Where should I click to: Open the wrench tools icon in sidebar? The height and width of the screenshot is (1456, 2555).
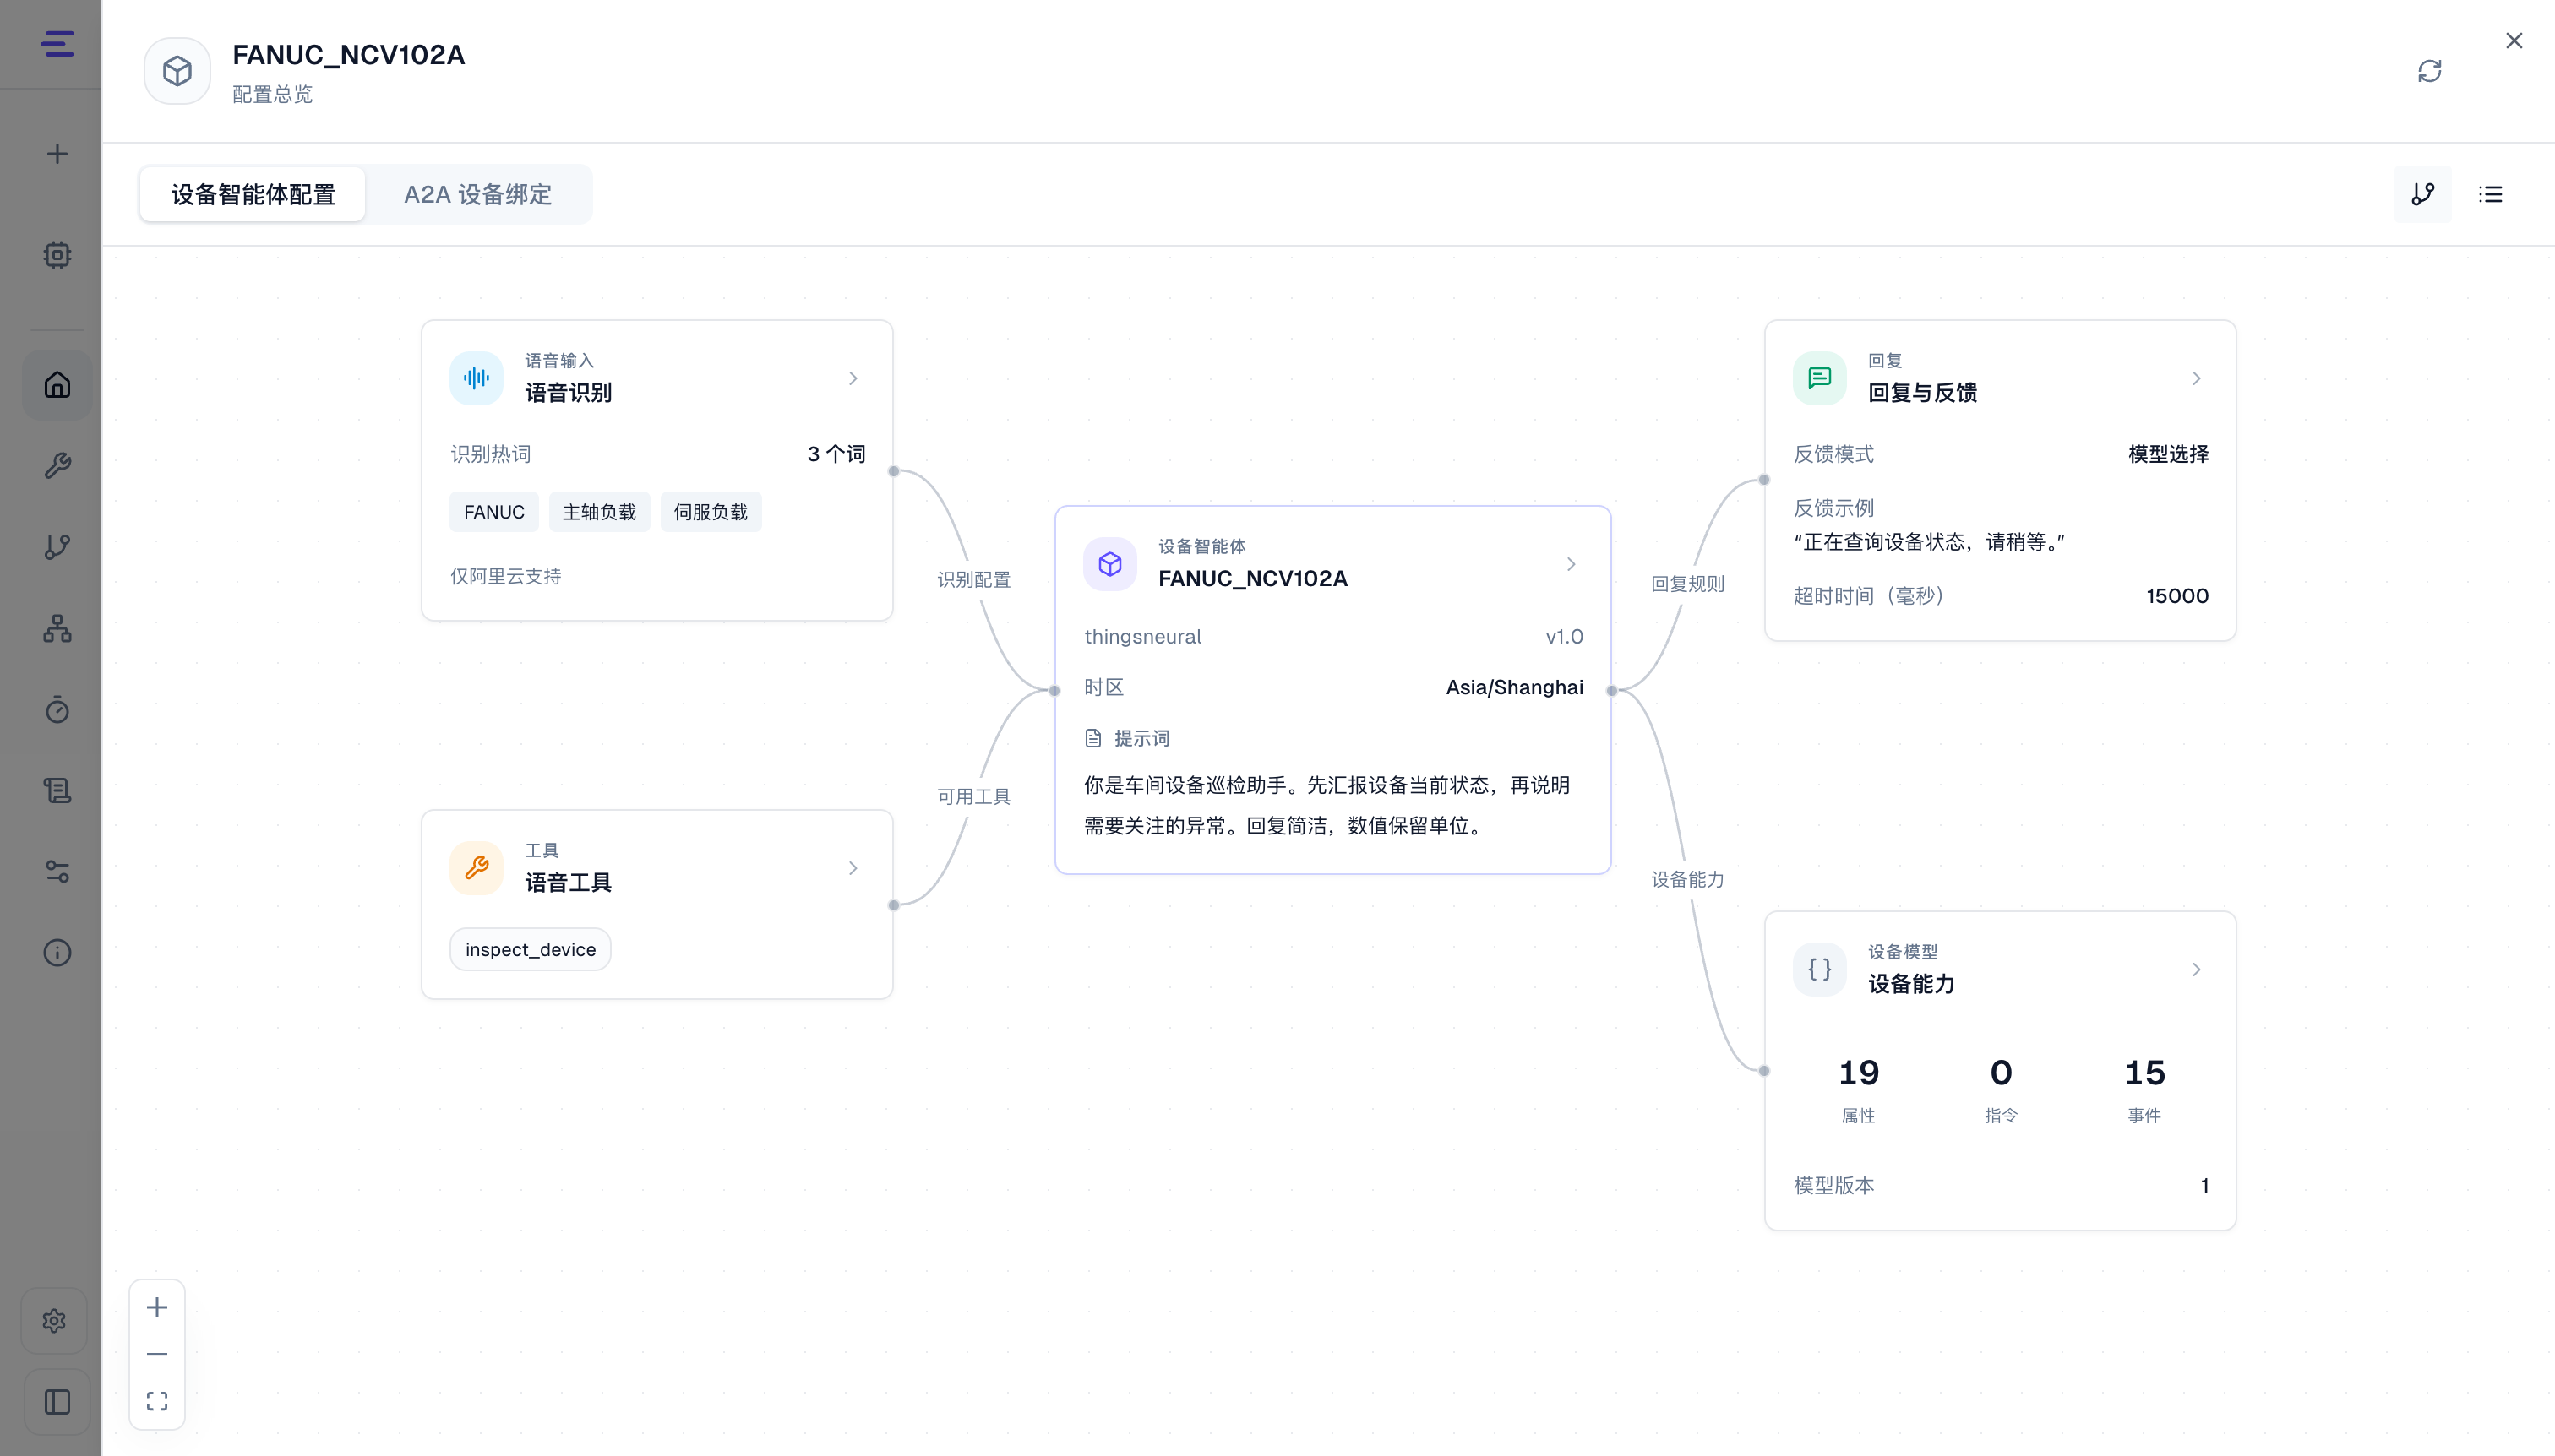click(57, 466)
